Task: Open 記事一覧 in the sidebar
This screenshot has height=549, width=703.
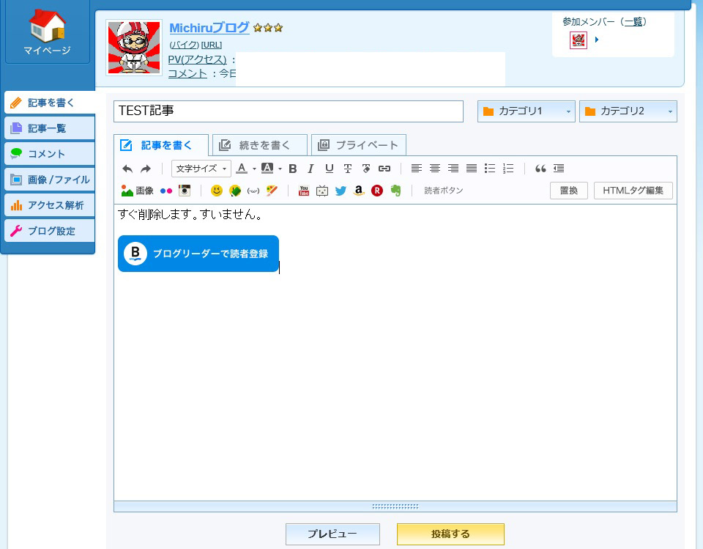Action: [x=50, y=128]
